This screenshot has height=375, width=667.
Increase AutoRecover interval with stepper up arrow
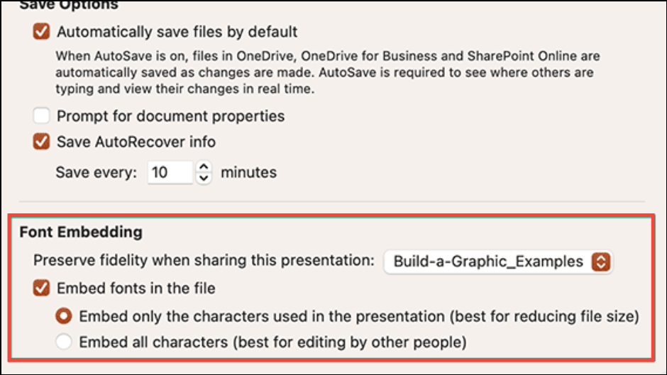coord(204,167)
